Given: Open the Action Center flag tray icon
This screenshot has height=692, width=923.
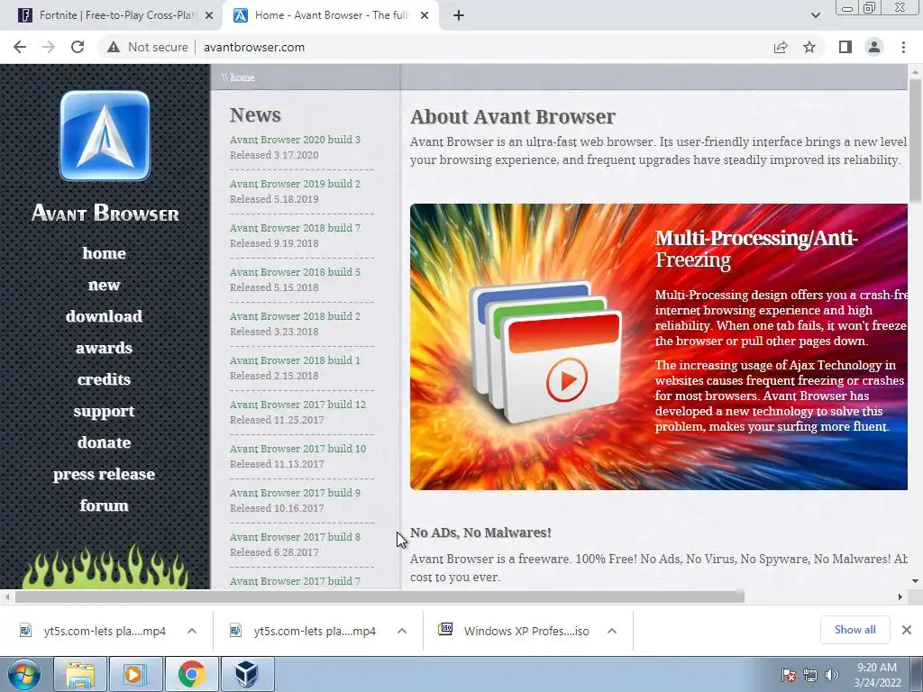Looking at the screenshot, I should [x=789, y=675].
